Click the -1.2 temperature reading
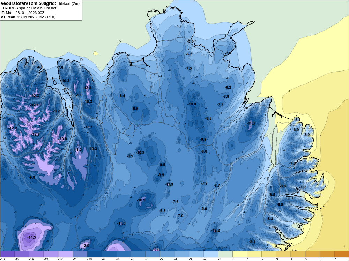Screen dimensions: 349x261 (70, 107)
